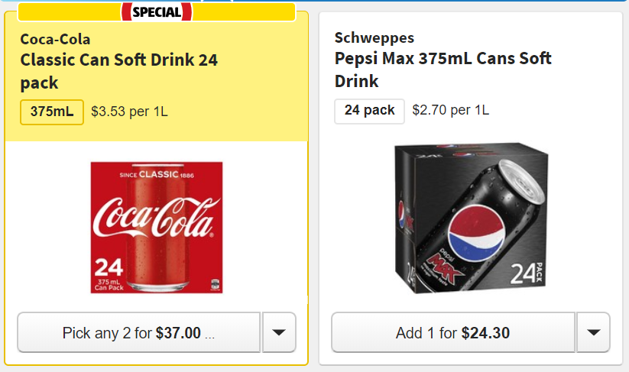Screen dimensions: 629x372
Task: Click the $2.70 per 1L unit price
Action: (450, 111)
